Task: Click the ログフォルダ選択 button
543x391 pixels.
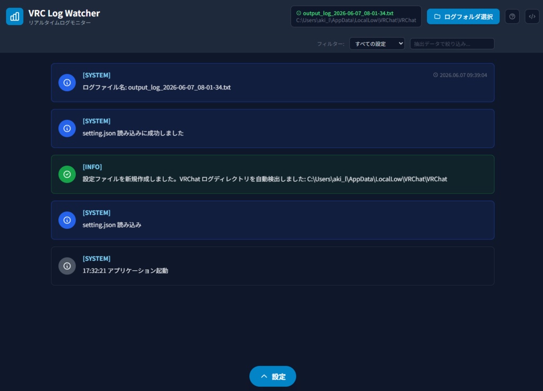Action: [463, 16]
